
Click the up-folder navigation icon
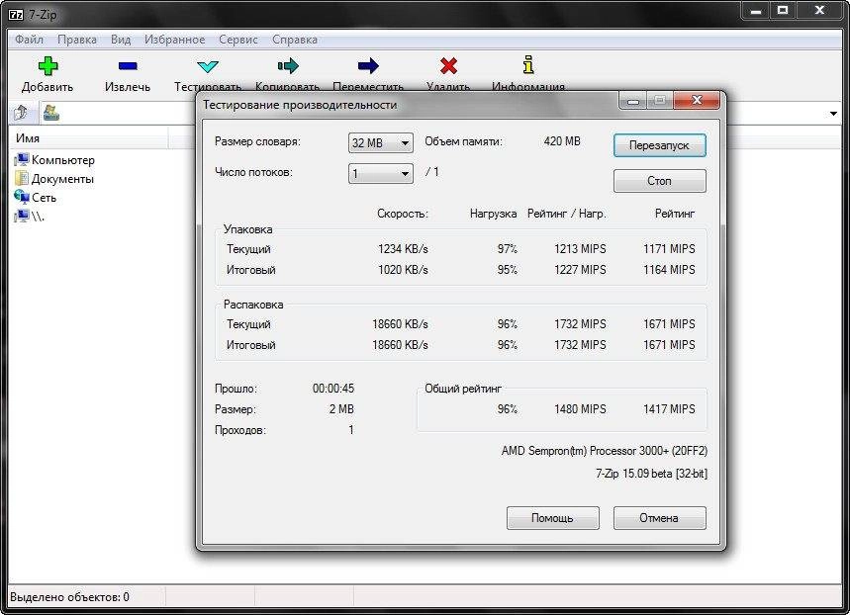21,113
